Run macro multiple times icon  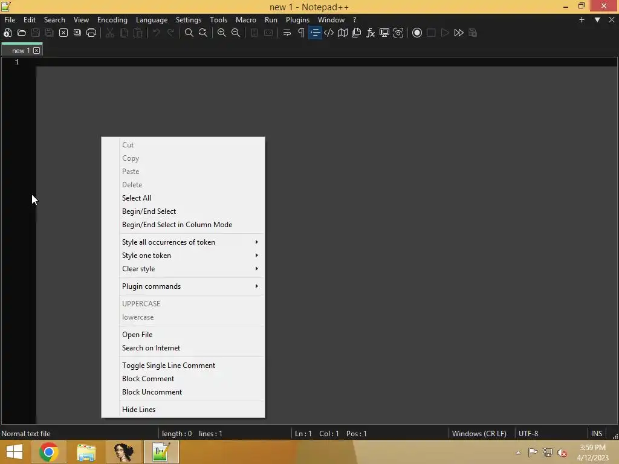(x=459, y=33)
